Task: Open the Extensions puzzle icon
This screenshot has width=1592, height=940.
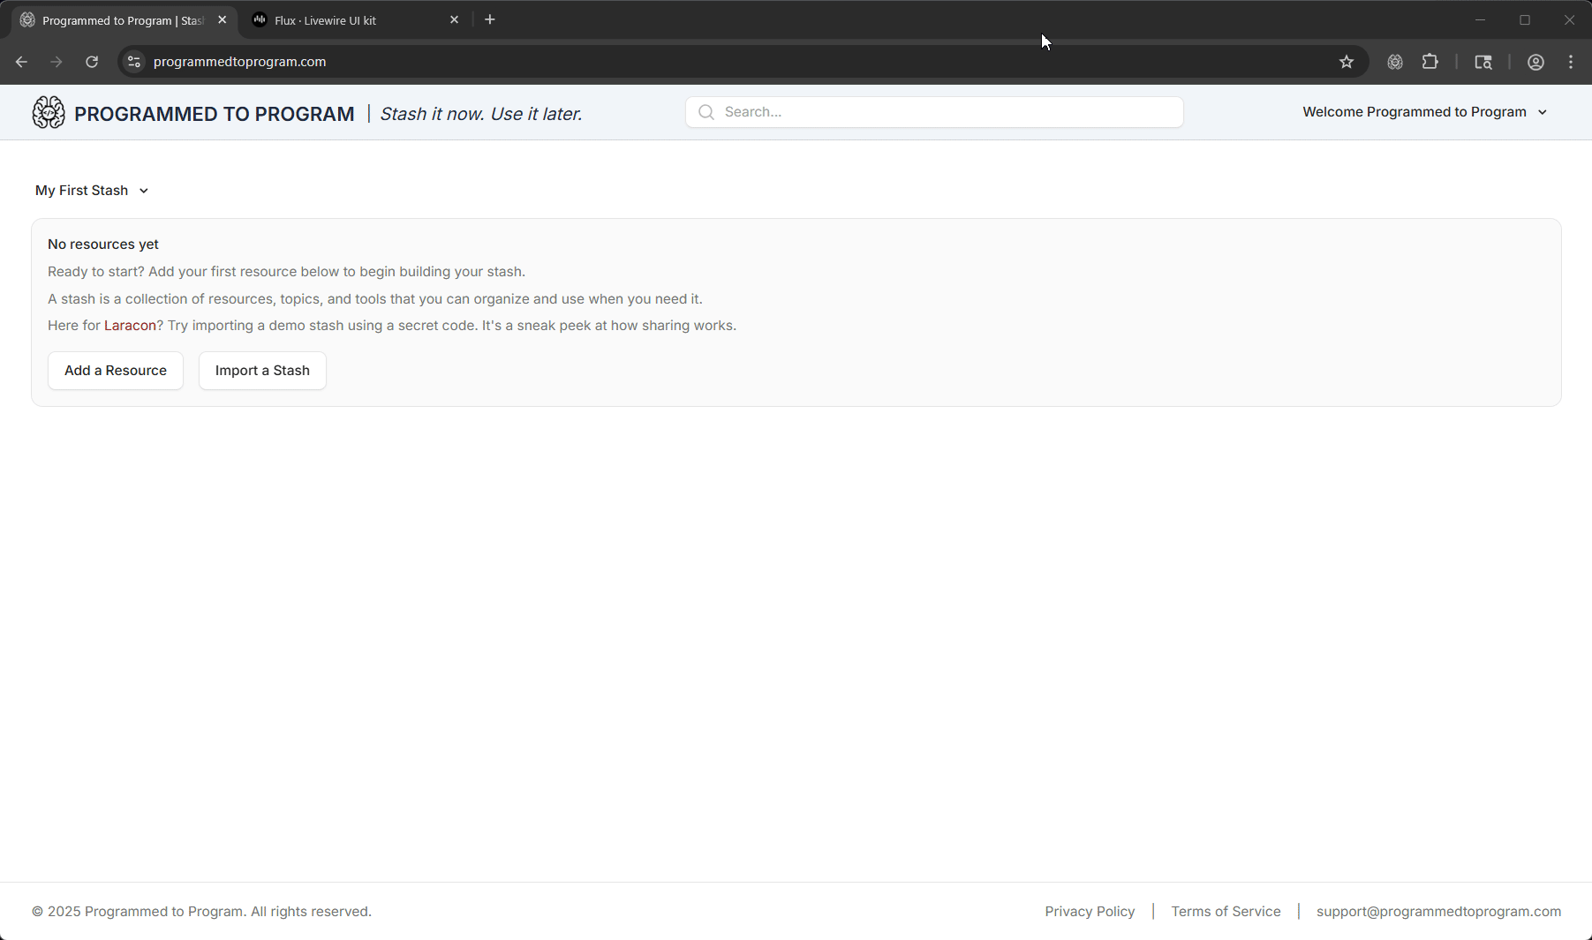Action: coord(1430,62)
